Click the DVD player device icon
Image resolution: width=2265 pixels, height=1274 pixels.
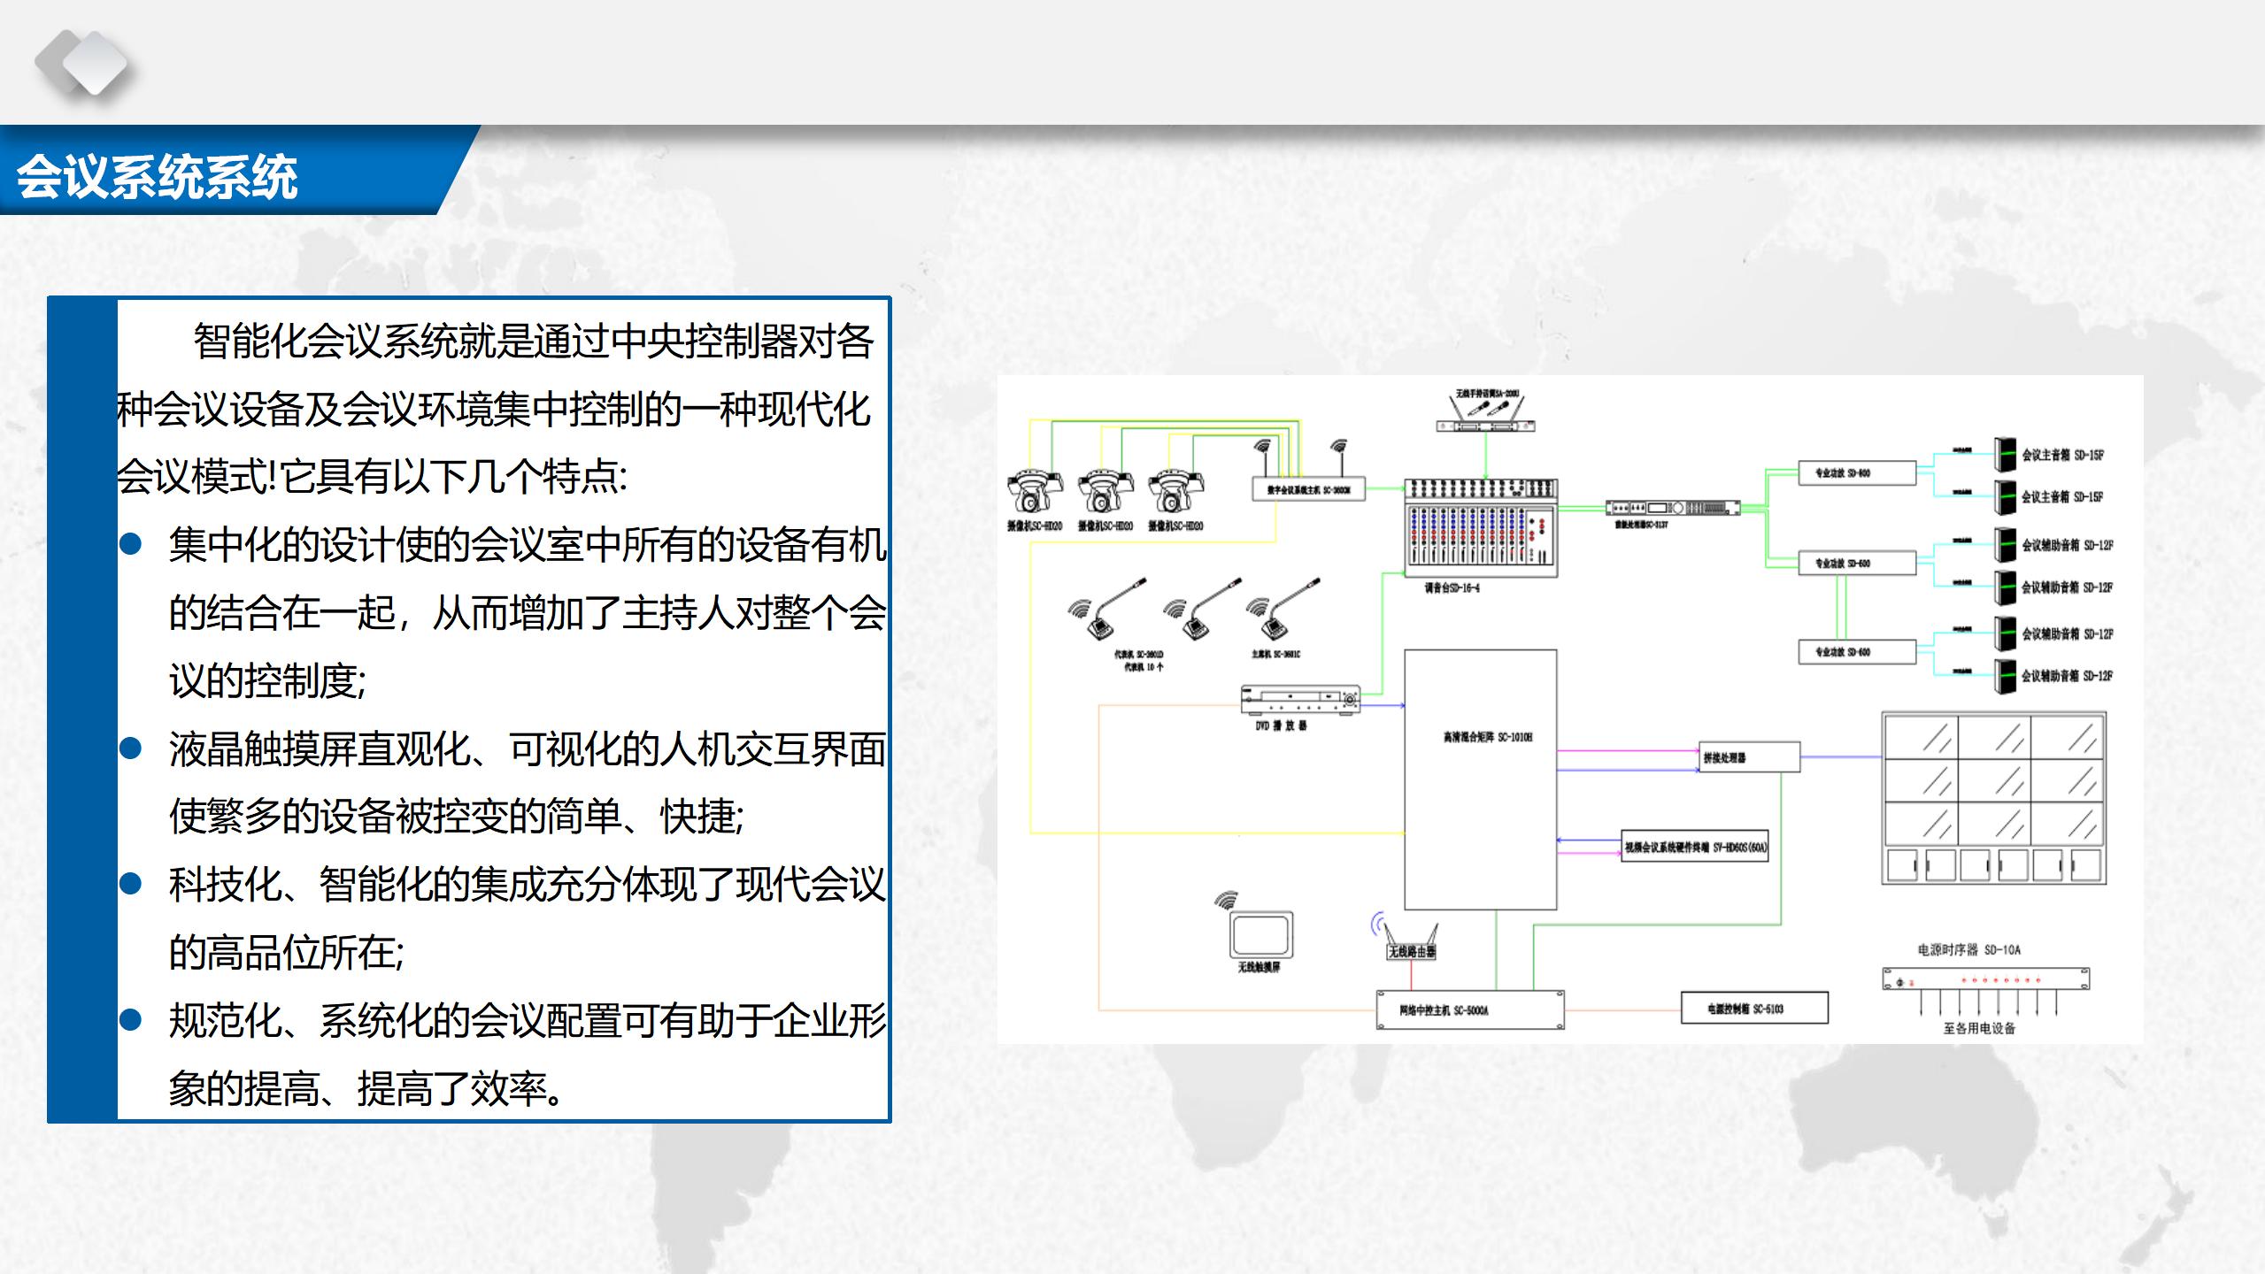click(1301, 700)
